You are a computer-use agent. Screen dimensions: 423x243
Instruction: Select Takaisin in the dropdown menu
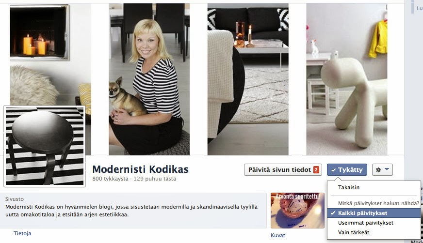[x=349, y=187]
